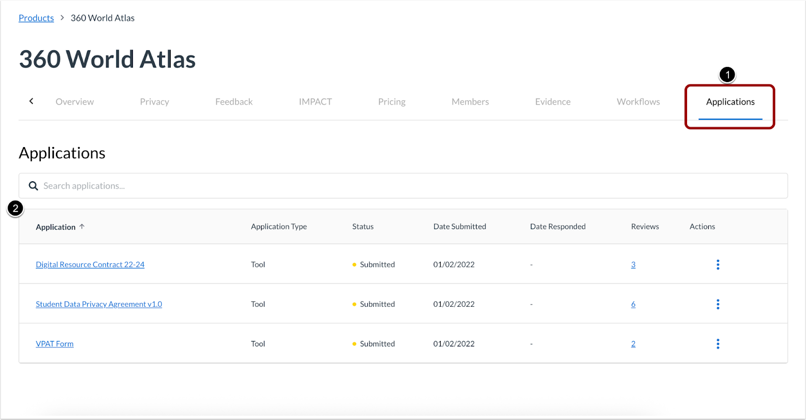This screenshot has width=806, height=420.
Task: Sort by the Application column header
Action: 55,227
